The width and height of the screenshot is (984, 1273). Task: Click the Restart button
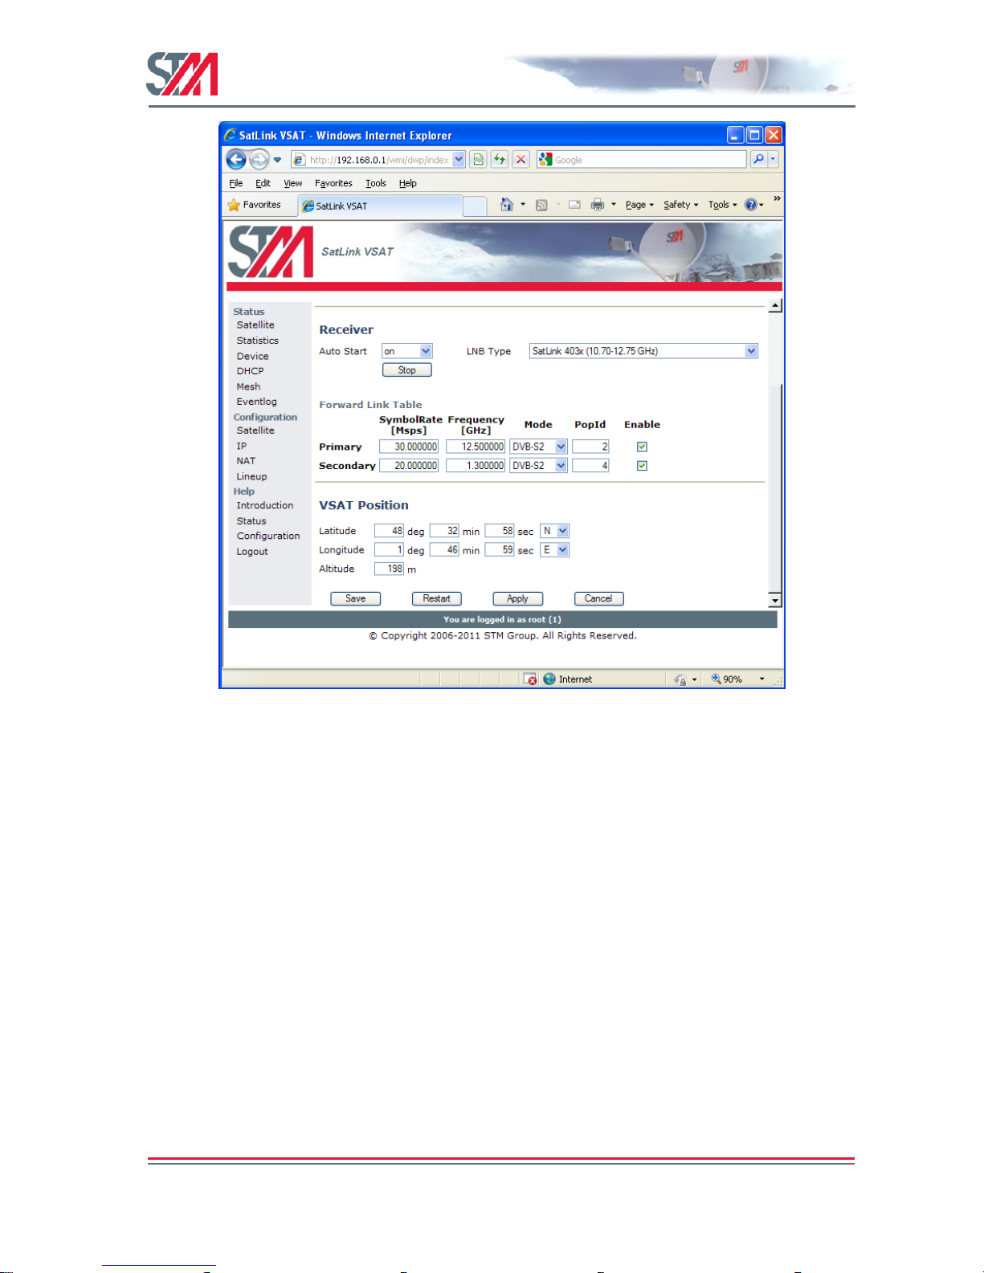click(x=437, y=598)
